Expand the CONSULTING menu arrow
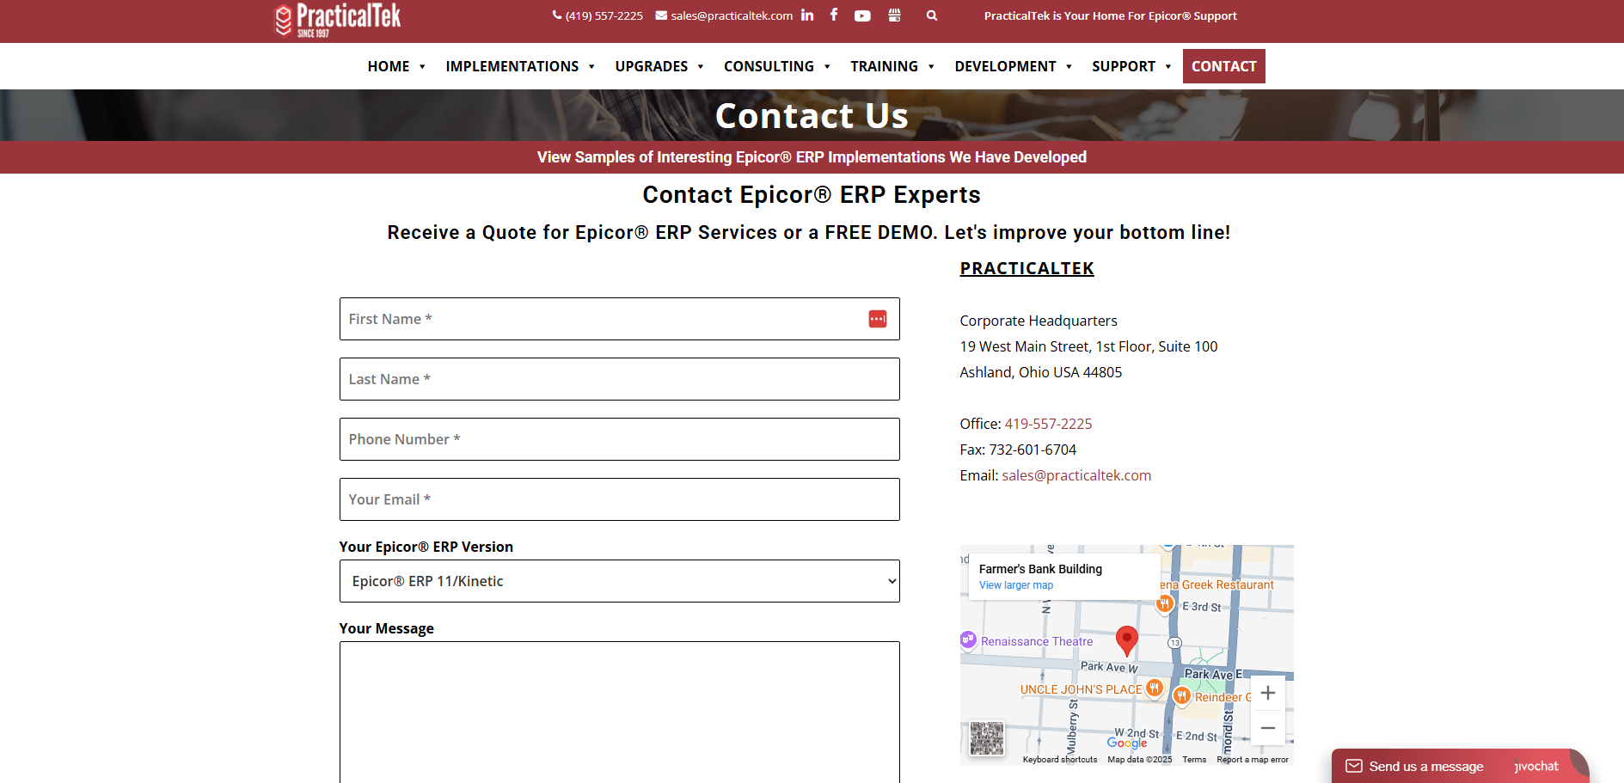The height and width of the screenshot is (783, 1624). tap(827, 66)
